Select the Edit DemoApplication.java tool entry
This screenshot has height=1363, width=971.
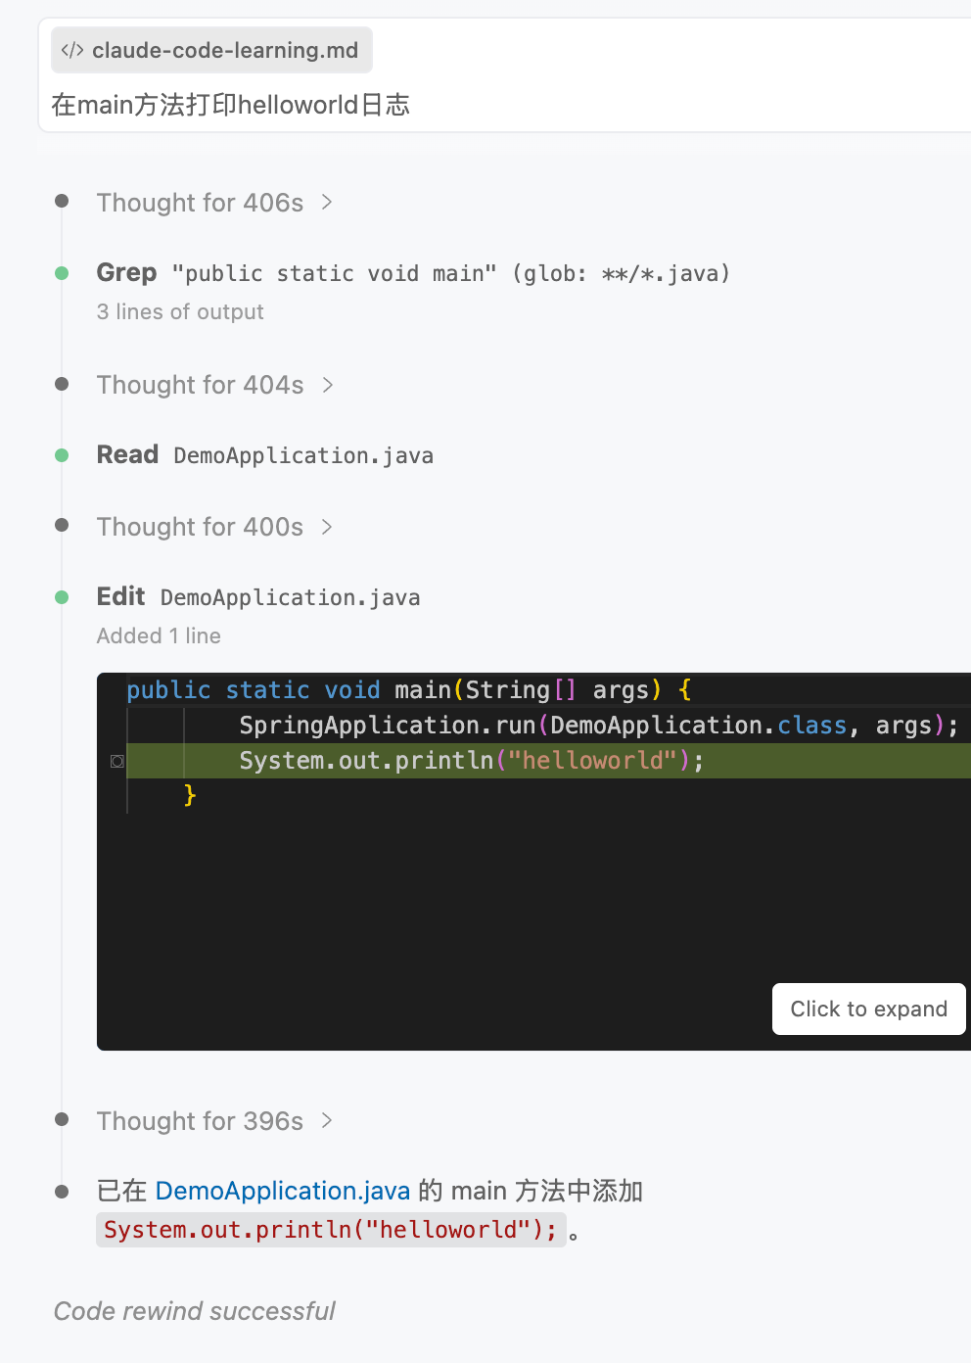tap(258, 597)
